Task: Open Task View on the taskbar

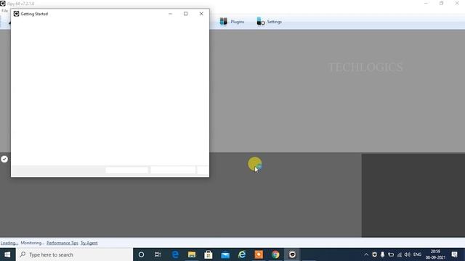Action: click(158, 254)
